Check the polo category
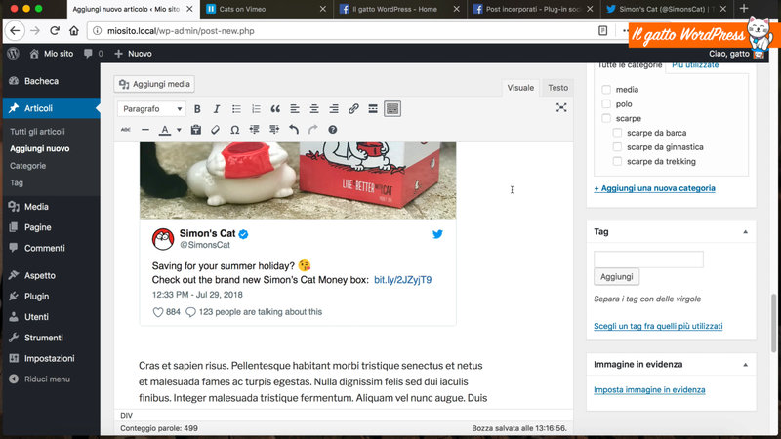 606,104
